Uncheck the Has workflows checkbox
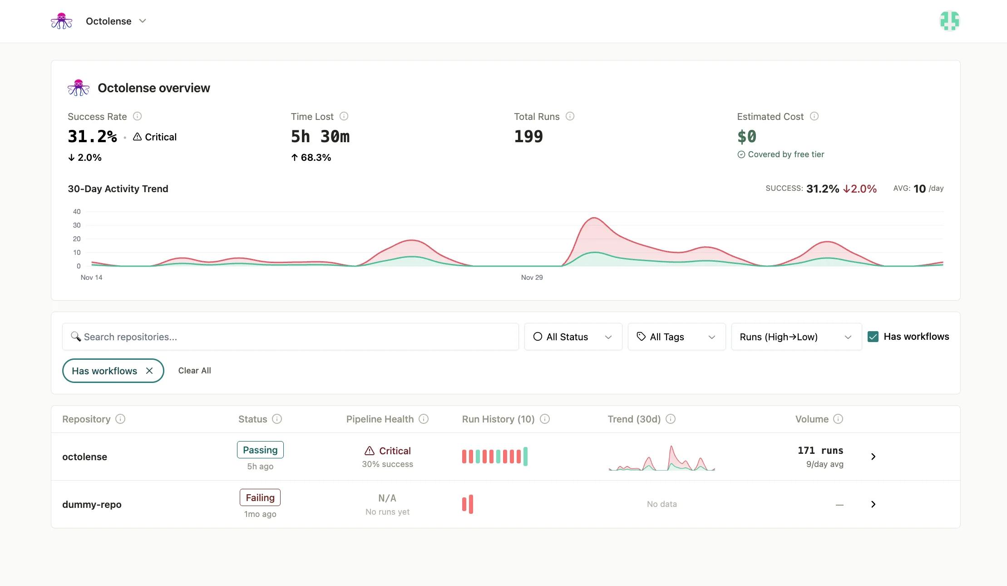1007x586 pixels. [874, 337]
